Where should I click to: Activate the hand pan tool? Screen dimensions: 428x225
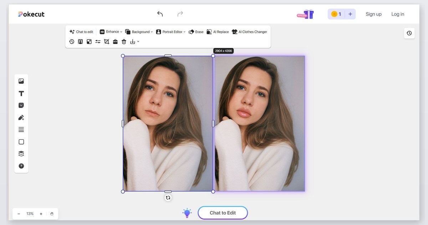point(52,214)
